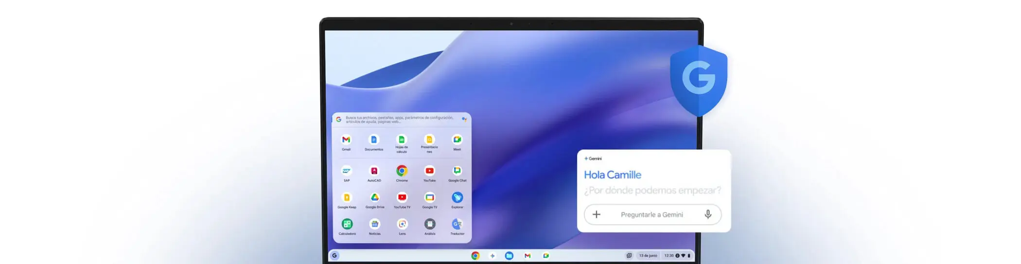Open the Files app on the shelf
The width and height of the screenshot is (1021, 264).
(x=509, y=256)
